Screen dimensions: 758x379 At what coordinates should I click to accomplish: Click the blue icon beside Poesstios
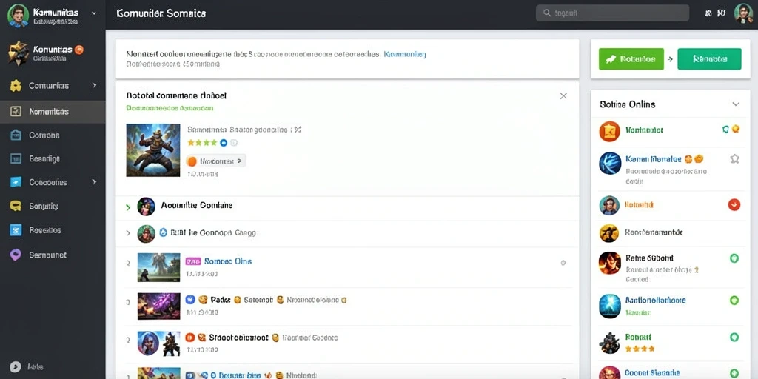click(16, 230)
